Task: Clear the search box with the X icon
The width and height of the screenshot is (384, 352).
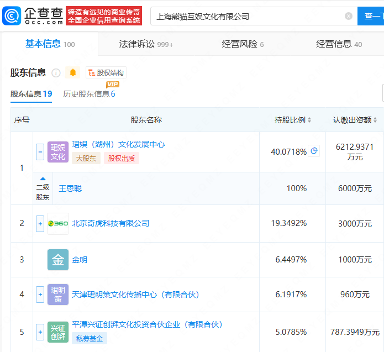Action: point(348,16)
